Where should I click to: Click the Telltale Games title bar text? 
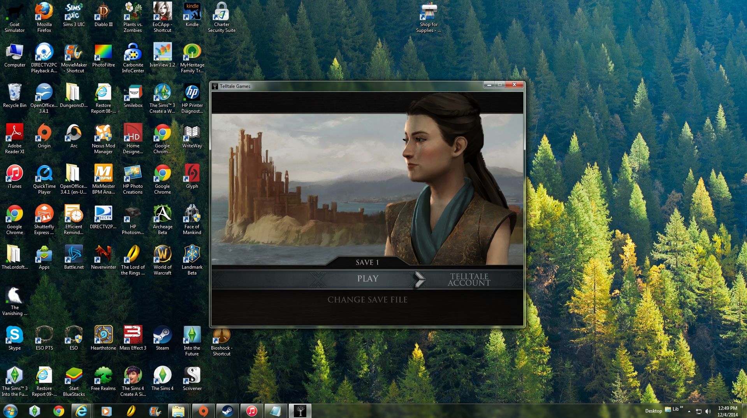(x=235, y=86)
